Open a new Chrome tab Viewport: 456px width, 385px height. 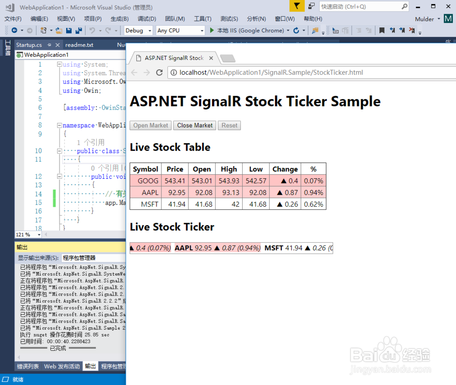click(228, 58)
